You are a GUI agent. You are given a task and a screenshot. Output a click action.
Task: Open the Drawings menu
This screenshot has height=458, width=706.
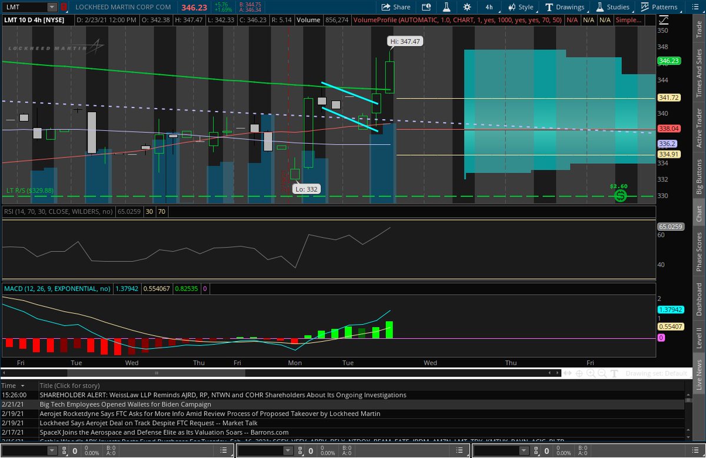pyautogui.click(x=565, y=7)
